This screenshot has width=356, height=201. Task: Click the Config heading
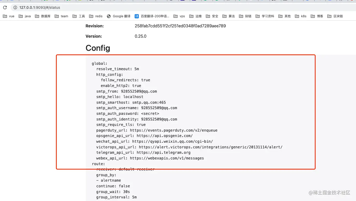98,48
